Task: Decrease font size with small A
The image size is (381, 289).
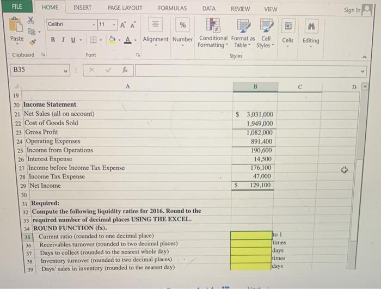Action: click(133, 25)
